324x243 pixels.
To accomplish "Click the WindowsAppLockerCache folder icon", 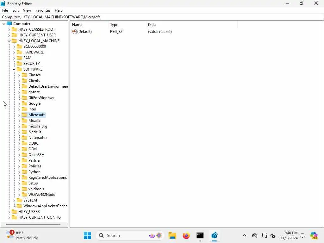I will (x=19, y=206).
